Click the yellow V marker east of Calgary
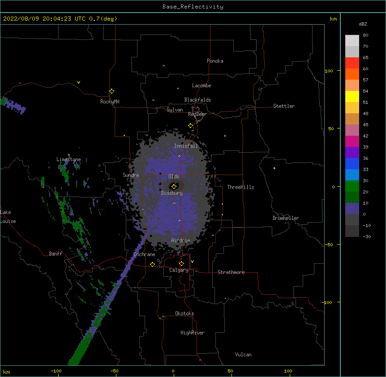This screenshot has height=377, width=386. coord(192,261)
